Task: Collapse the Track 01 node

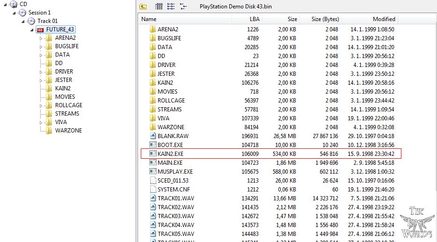Action: pyautogui.click(x=23, y=22)
